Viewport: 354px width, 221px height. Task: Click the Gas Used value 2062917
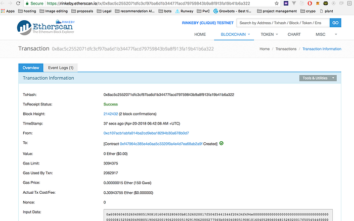(111, 173)
